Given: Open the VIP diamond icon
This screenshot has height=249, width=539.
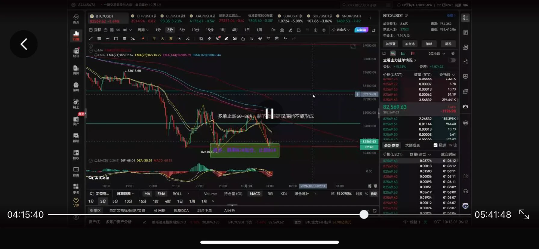Looking at the screenshot, I should click(76, 202).
